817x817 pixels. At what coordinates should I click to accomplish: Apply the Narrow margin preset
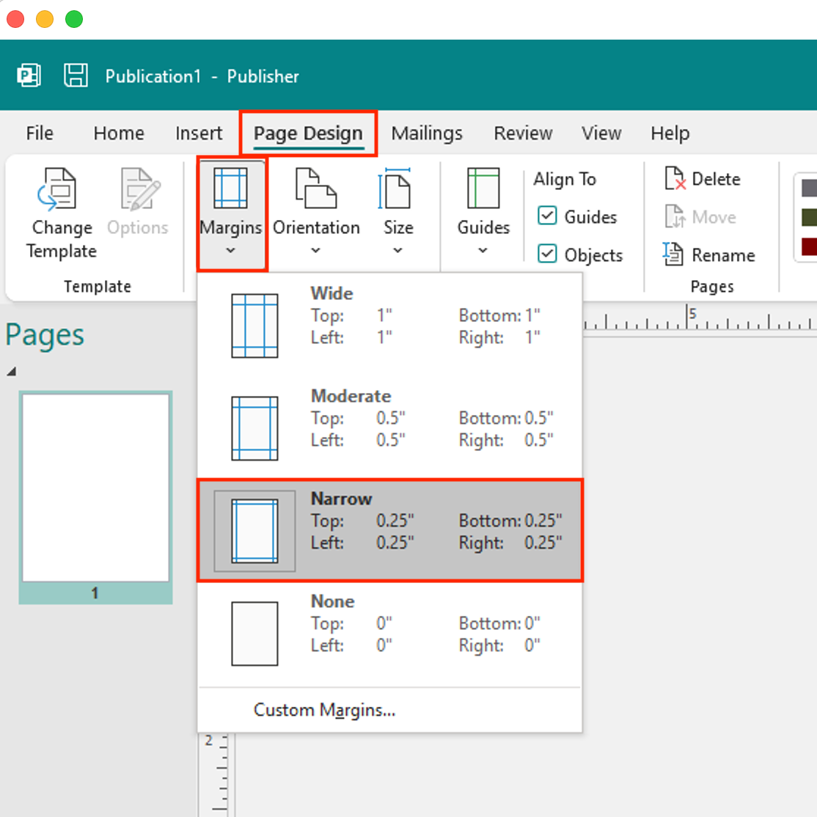coord(389,530)
